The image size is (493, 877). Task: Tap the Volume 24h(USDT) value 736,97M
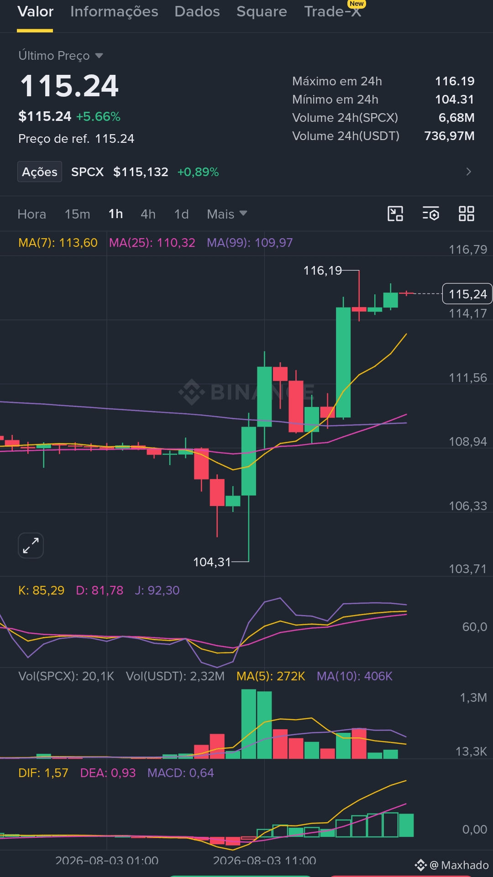pos(450,136)
